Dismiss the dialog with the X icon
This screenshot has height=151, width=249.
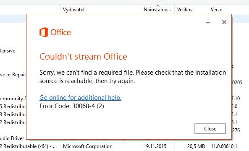(x=224, y=22)
